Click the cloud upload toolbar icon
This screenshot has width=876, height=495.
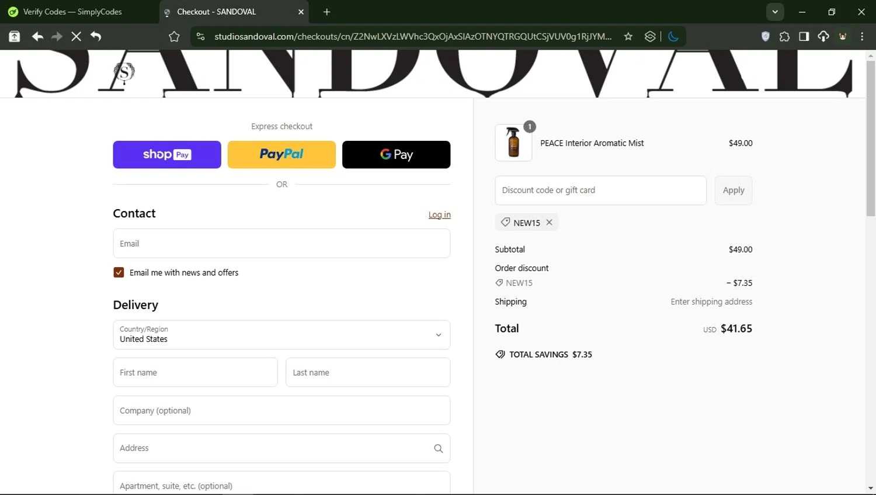click(823, 36)
